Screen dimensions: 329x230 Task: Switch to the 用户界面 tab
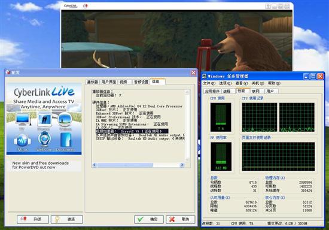tap(108, 82)
